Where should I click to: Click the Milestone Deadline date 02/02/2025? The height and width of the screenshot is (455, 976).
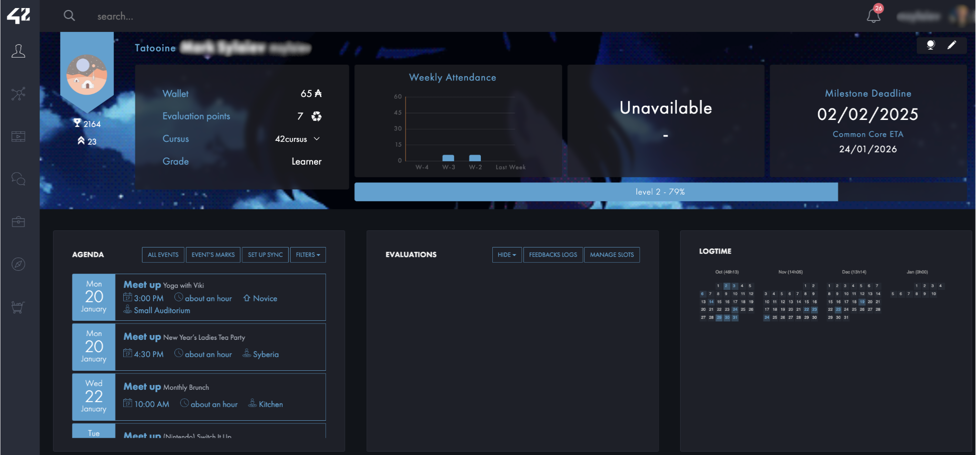click(868, 114)
